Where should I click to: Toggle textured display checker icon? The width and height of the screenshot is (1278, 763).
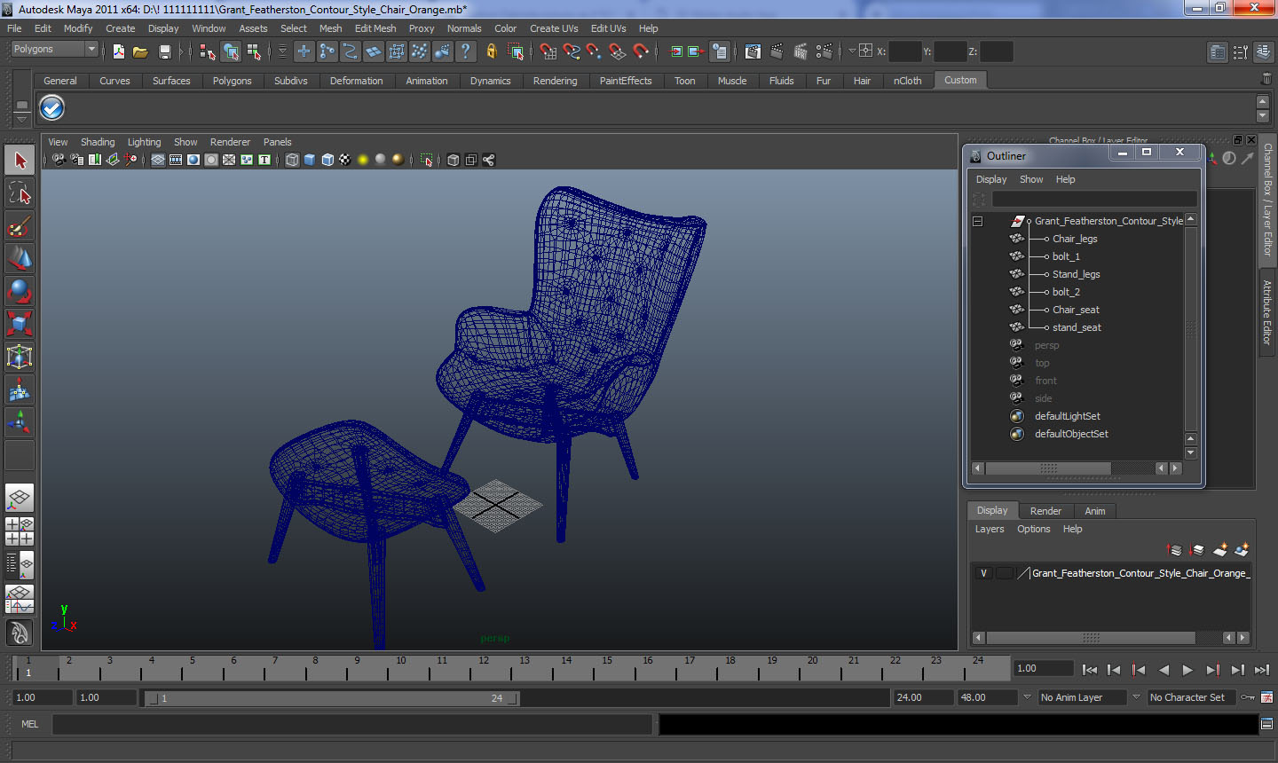[x=345, y=160]
